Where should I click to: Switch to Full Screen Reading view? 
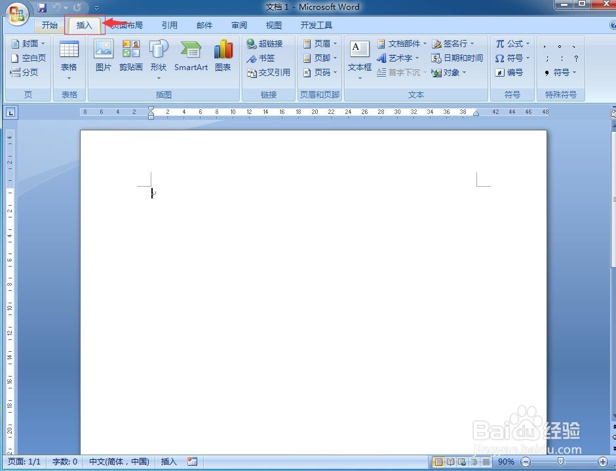450,462
